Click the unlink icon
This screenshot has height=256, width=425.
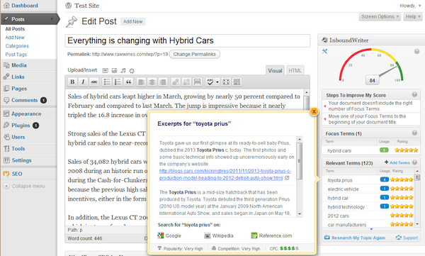click(186, 82)
